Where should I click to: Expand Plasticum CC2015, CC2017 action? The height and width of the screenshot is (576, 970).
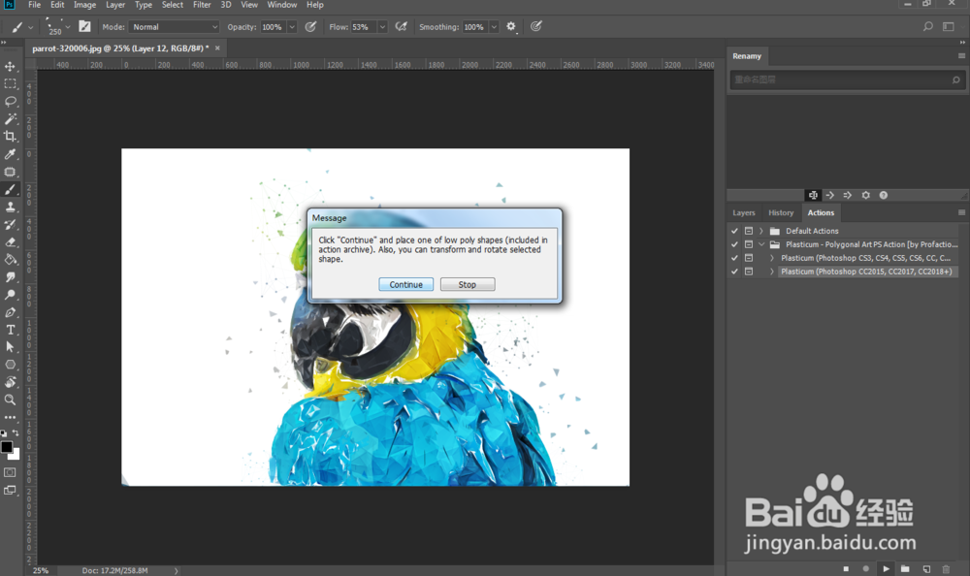click(771, 272)
